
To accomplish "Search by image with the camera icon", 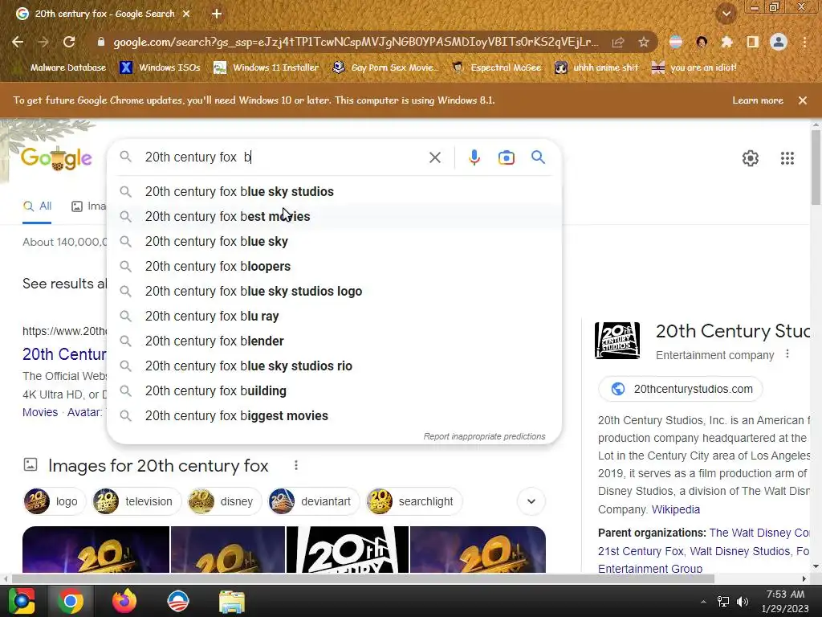I will point(506,157).
